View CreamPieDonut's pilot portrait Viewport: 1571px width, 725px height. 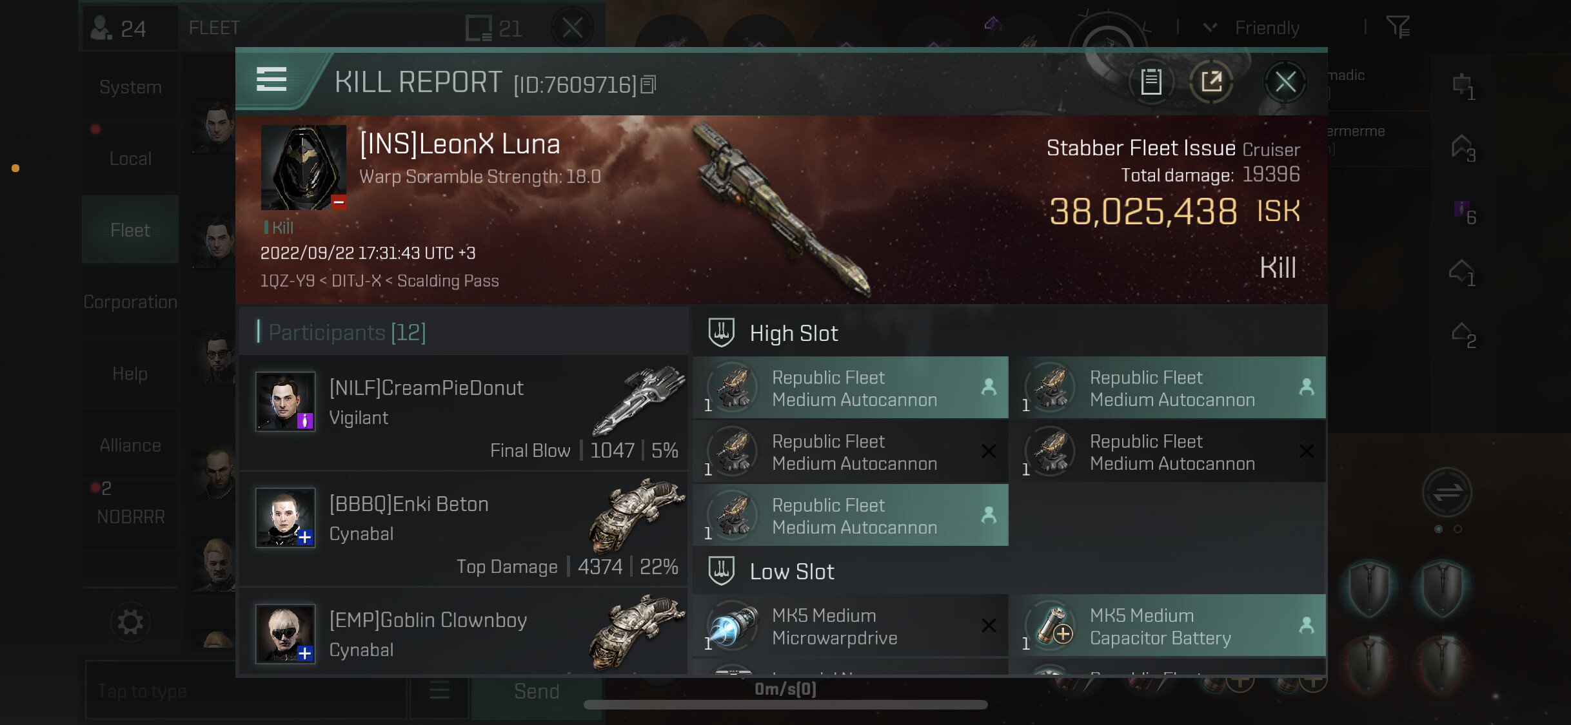(x=285, y=401)
